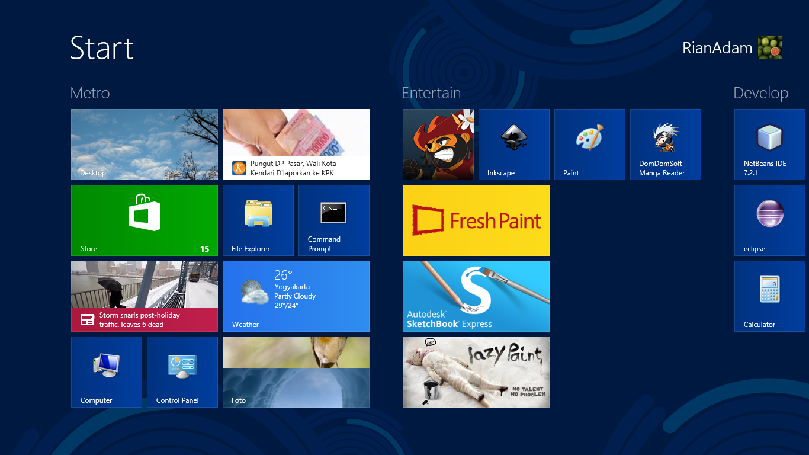Open Command Prompt tile
The width and height of the screenshot is (809, 455).
(334, 220)
